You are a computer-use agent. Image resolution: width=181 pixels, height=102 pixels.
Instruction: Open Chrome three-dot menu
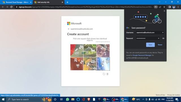tap(178, 7)
